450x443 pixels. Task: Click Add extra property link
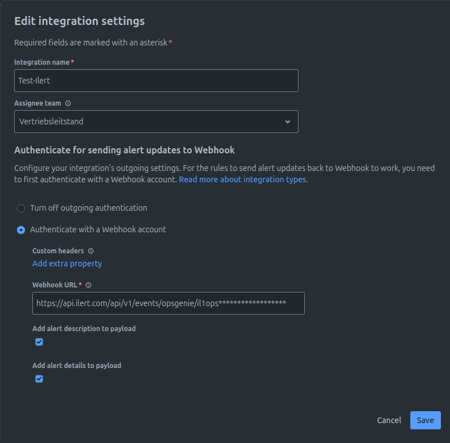(x=67, y=264)
